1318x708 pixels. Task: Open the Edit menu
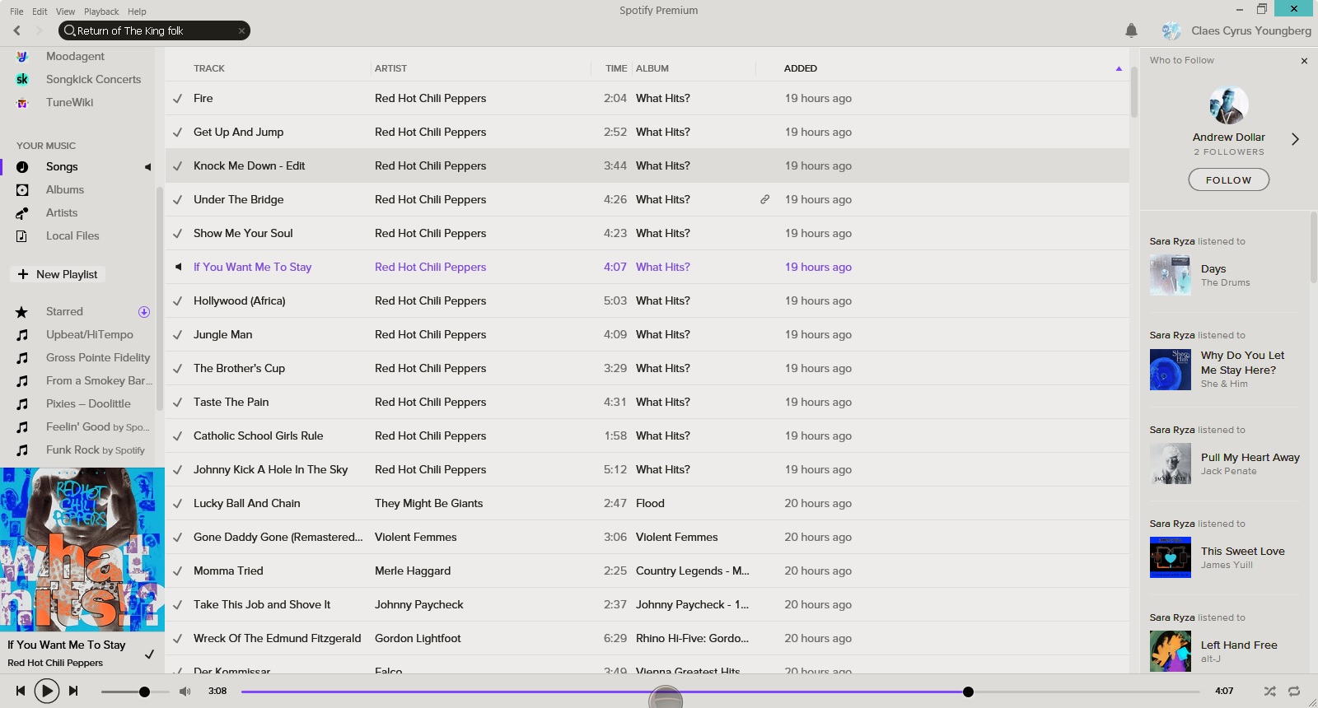40,12
